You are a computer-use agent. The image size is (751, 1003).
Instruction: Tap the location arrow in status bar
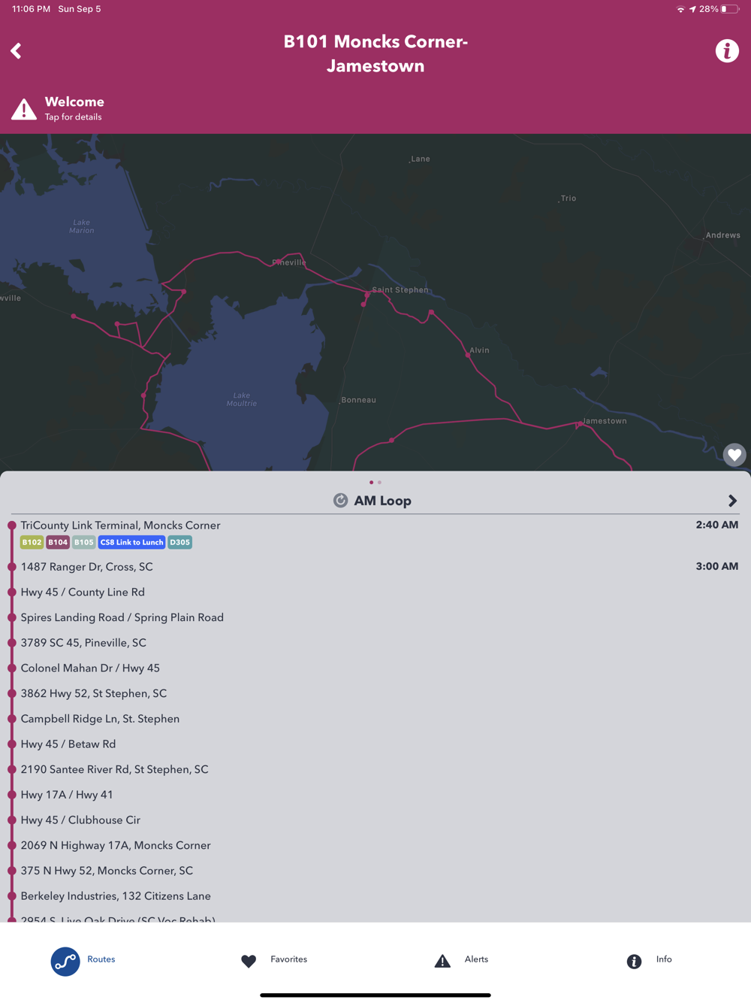(x=692, y=9)
